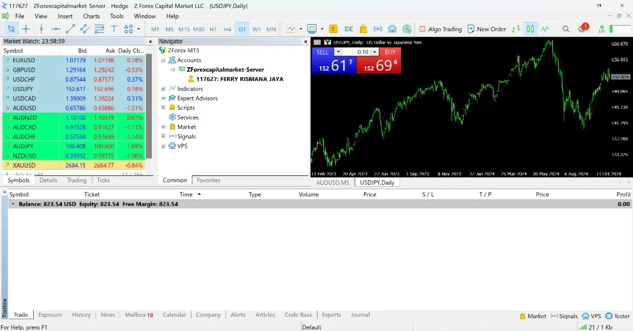Select the crosshair cursor tool
633x331 pixels.
coord(26,29)
